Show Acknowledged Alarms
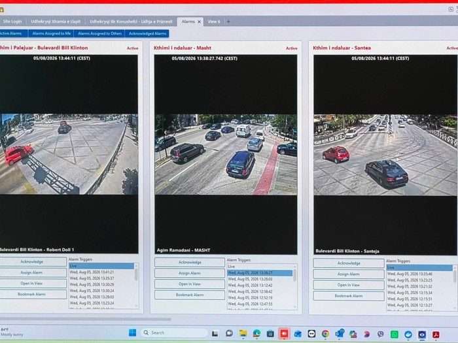Screen dimensions: 458x343 (x=147, y=33)
